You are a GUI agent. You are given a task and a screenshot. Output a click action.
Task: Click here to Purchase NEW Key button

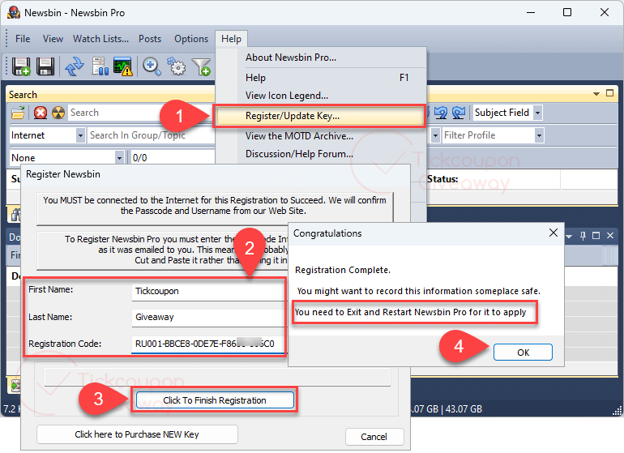click(x=137, y=434)
